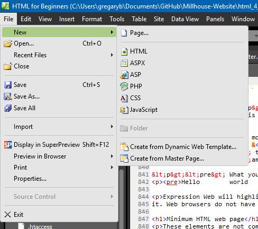The image size is (258, 229).
Task: Click the Save All icon
Action: click(8, 108)
